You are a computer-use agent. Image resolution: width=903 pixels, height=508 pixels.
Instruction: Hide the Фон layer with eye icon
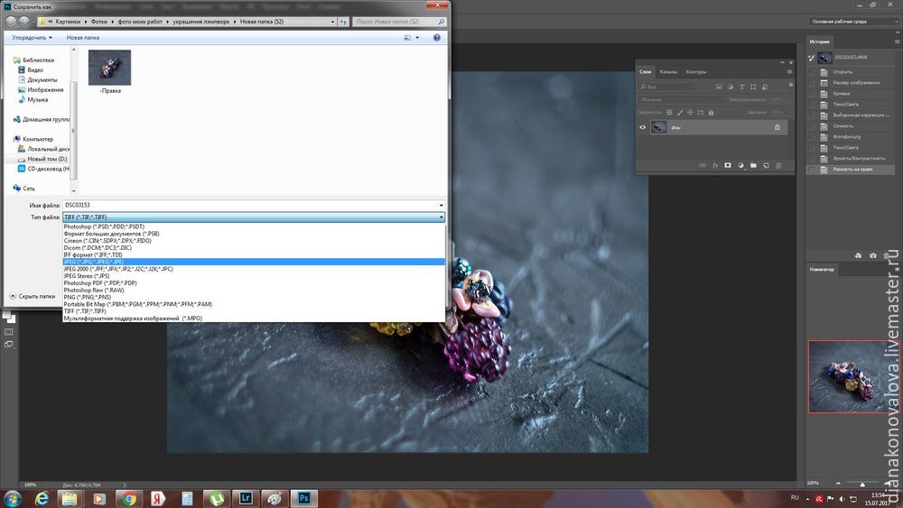643,128
